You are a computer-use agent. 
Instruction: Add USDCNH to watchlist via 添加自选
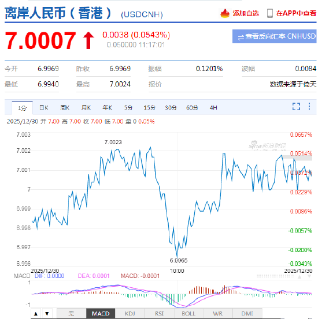pyautogui.click(x=246, y=13)
